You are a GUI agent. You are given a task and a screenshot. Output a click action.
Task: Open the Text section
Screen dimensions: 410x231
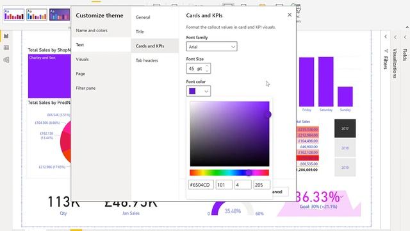(x=101, y=45)
